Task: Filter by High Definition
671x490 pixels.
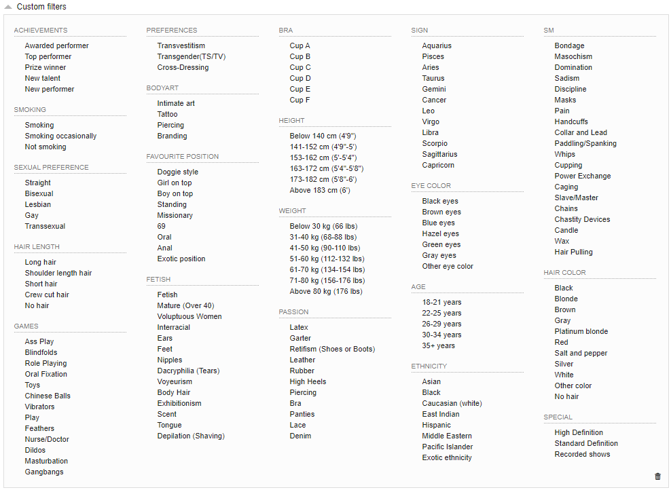Action: click(578, 433)
